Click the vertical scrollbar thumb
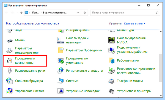This screenshot has height=100, width=165. tap(161, 68)
